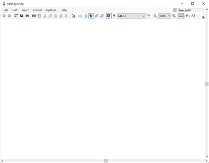
Task: Click the horizontal link bar icon
Action: click(x=80, y=16)
